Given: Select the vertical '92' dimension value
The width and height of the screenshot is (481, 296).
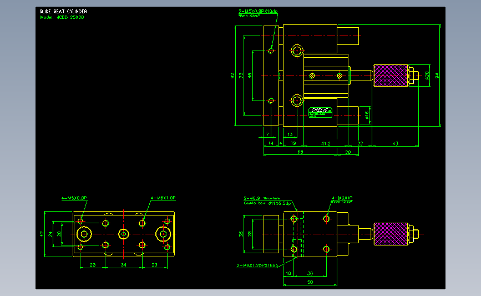Looking at the screenshot, I should 233,76.
